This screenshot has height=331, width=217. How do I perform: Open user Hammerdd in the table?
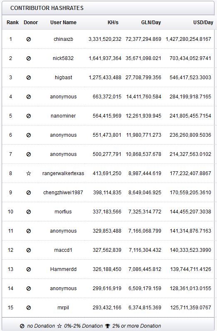pyautogui.click(x=63, y=269)
